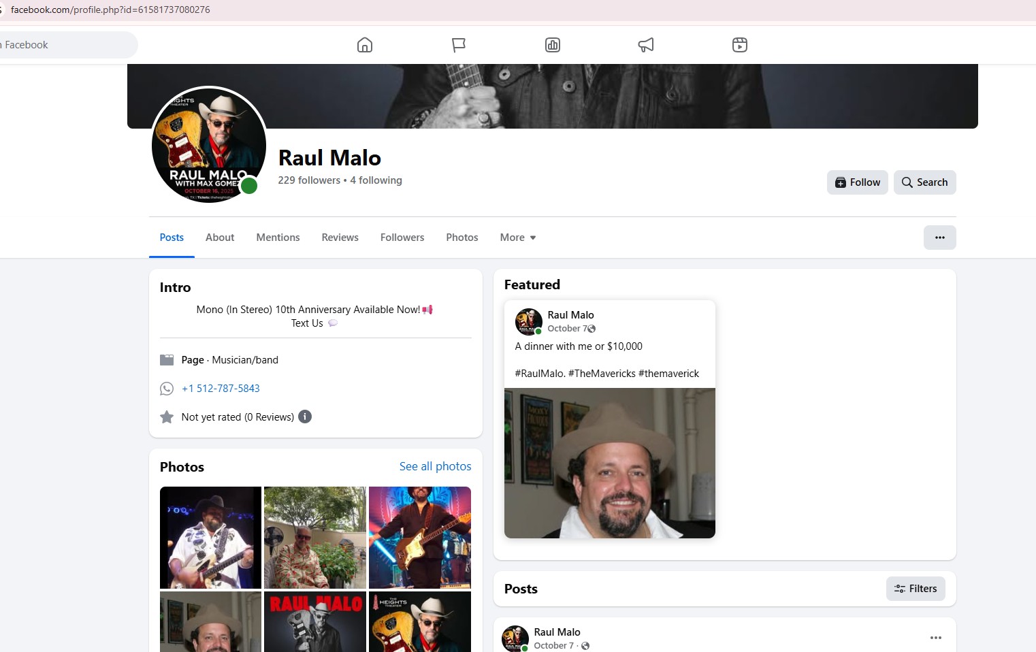Image resolution: width=1036 pixels, height=652 pixels.
Task: Click the October 7 date on featured post
Action: point(567,329)
